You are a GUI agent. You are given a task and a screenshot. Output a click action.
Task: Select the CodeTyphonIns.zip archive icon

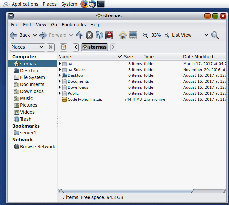click(x=64, y=99)
